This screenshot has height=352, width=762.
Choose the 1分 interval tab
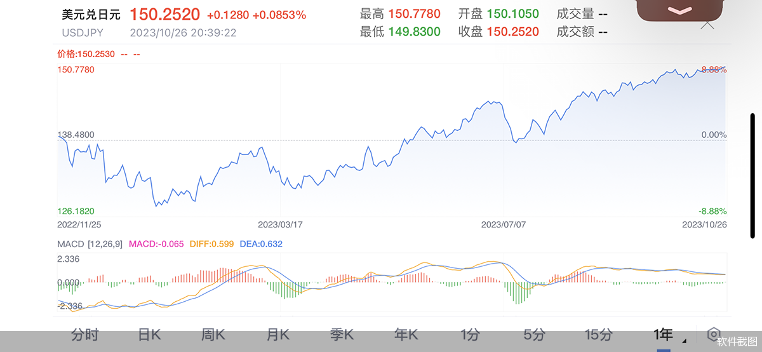(471, 334)
